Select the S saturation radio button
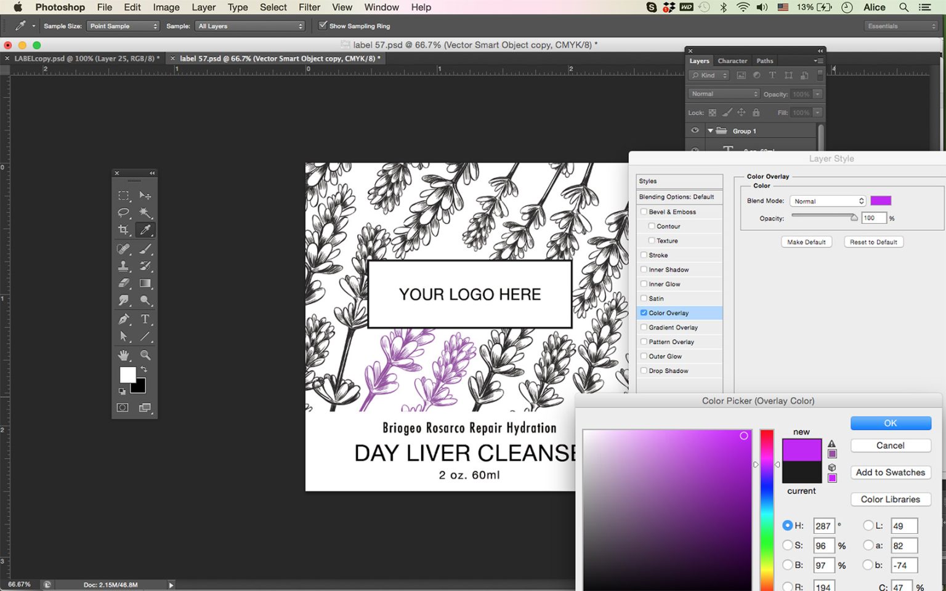This screenshot has height=591, width=946. pos(787,545)
